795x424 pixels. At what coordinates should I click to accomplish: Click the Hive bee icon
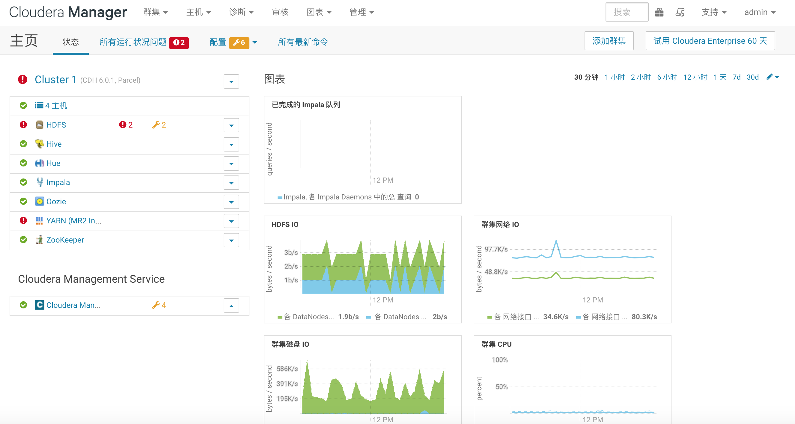[40, 144]
